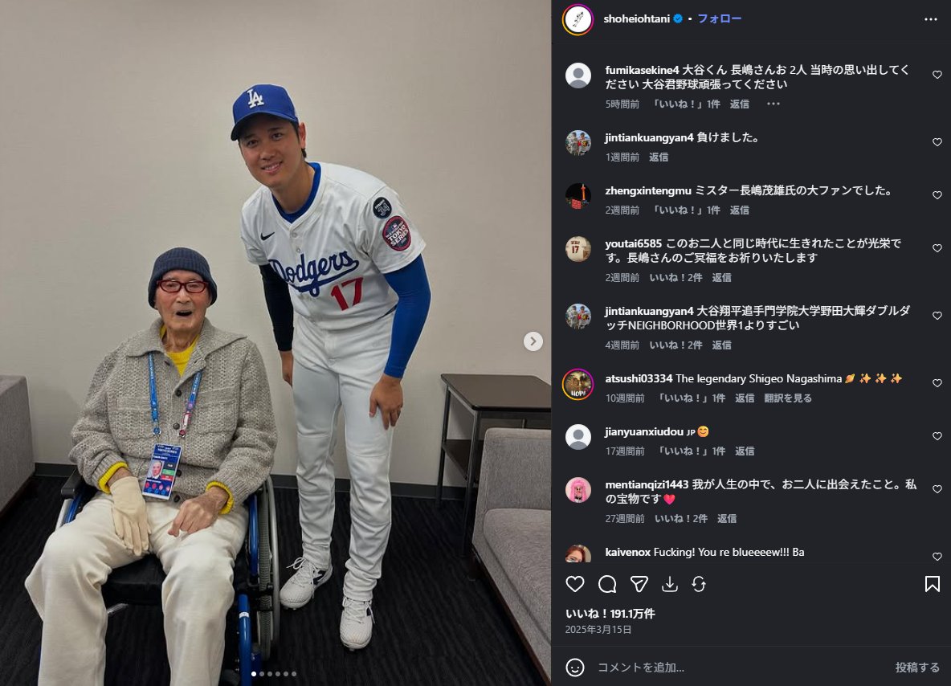Follow shoheiohtani with フォロー button
This screenshot has width=951, height=686.
[x=720, y=18]
